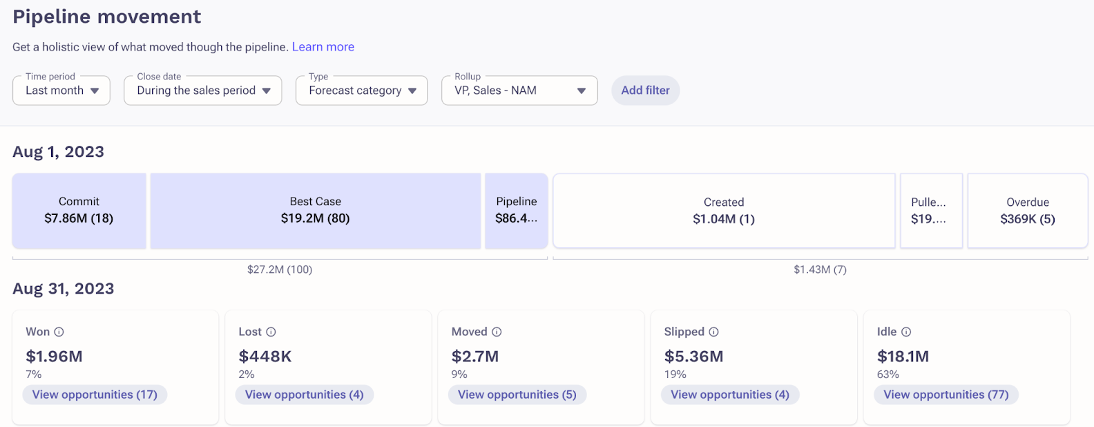Click the Add filter button
1094x427 pixels.
click(645, 91)
